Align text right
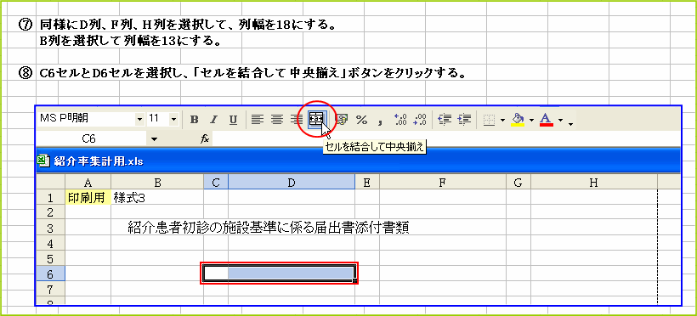This screenshot has width=697, height=316. click(297, 120)
